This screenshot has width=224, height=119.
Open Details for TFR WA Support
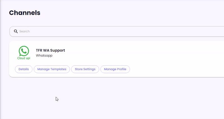(24, 69)
